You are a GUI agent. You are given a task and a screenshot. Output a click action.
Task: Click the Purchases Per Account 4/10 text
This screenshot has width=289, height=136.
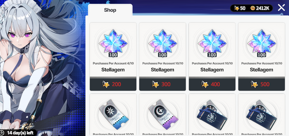pyautogui.click(x=113, y=63)
